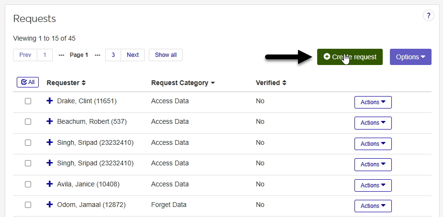Open the help question mark icon

coord(428,16)
